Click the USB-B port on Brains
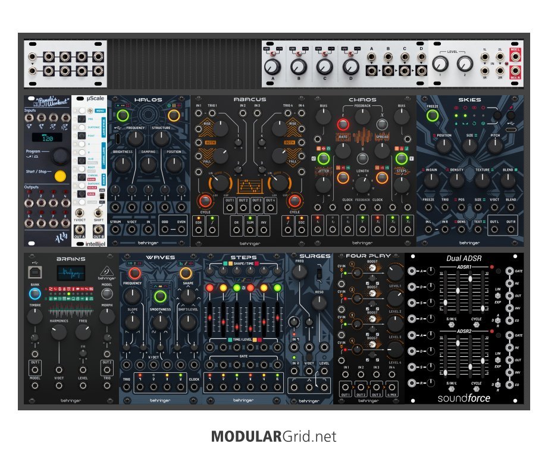Viewport: 548px width, 449px height. [x=35, y=272]
